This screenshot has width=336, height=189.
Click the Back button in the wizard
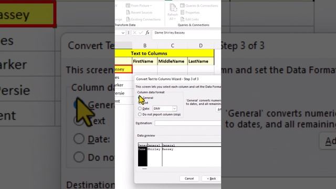tap(211, 178)
